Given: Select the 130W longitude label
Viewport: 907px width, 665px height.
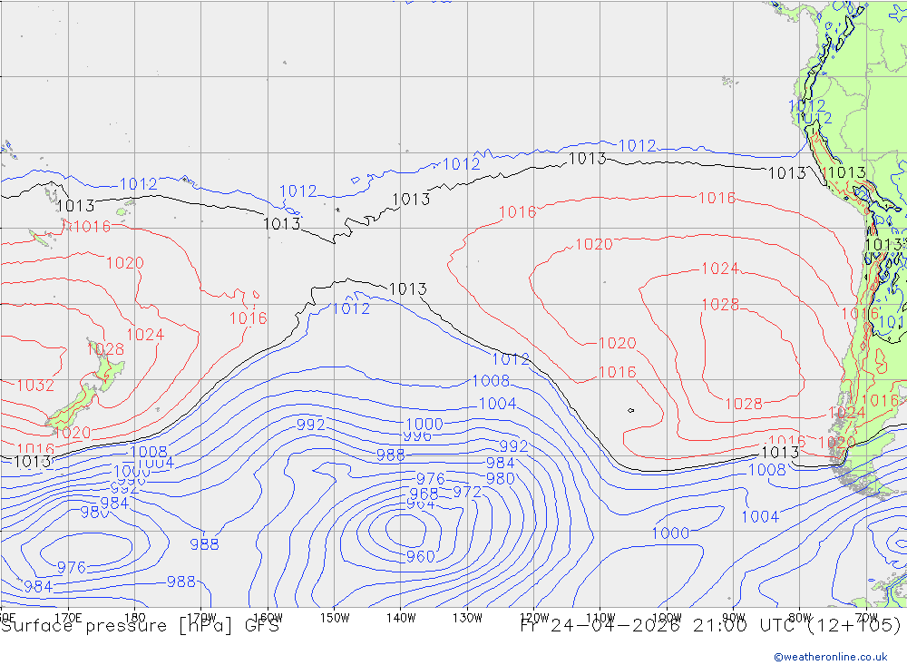Looking at the screenshot, I should (467, 618).
